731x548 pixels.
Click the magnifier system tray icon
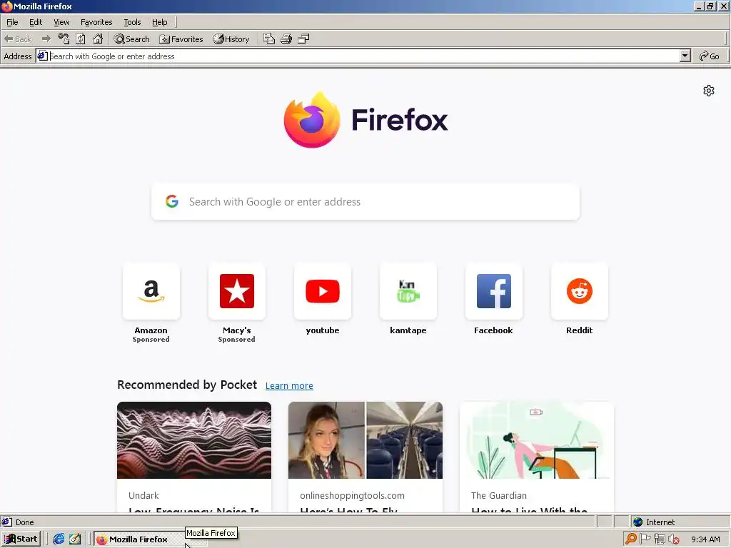pos(631,539)
